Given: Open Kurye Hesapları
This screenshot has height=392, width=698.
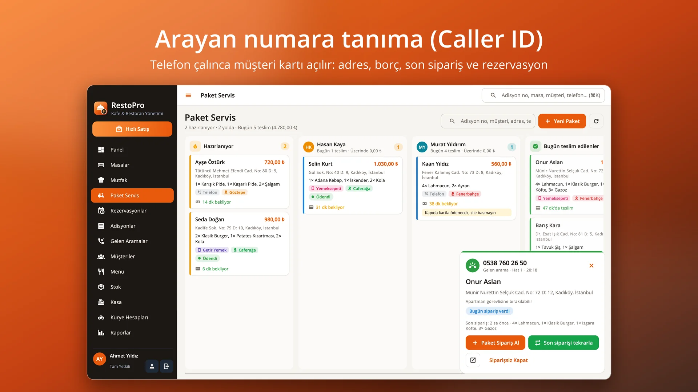Looking at the screenshot, I should coord(132,317).
